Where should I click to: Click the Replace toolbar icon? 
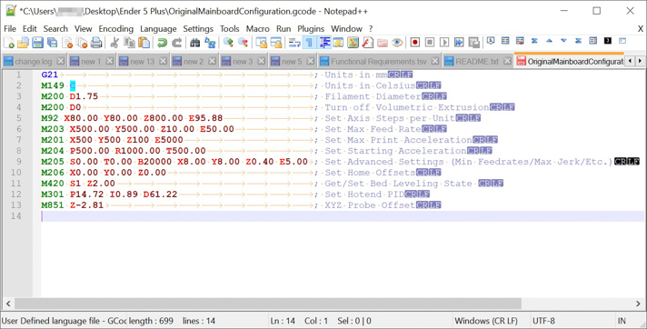(210, 42)
